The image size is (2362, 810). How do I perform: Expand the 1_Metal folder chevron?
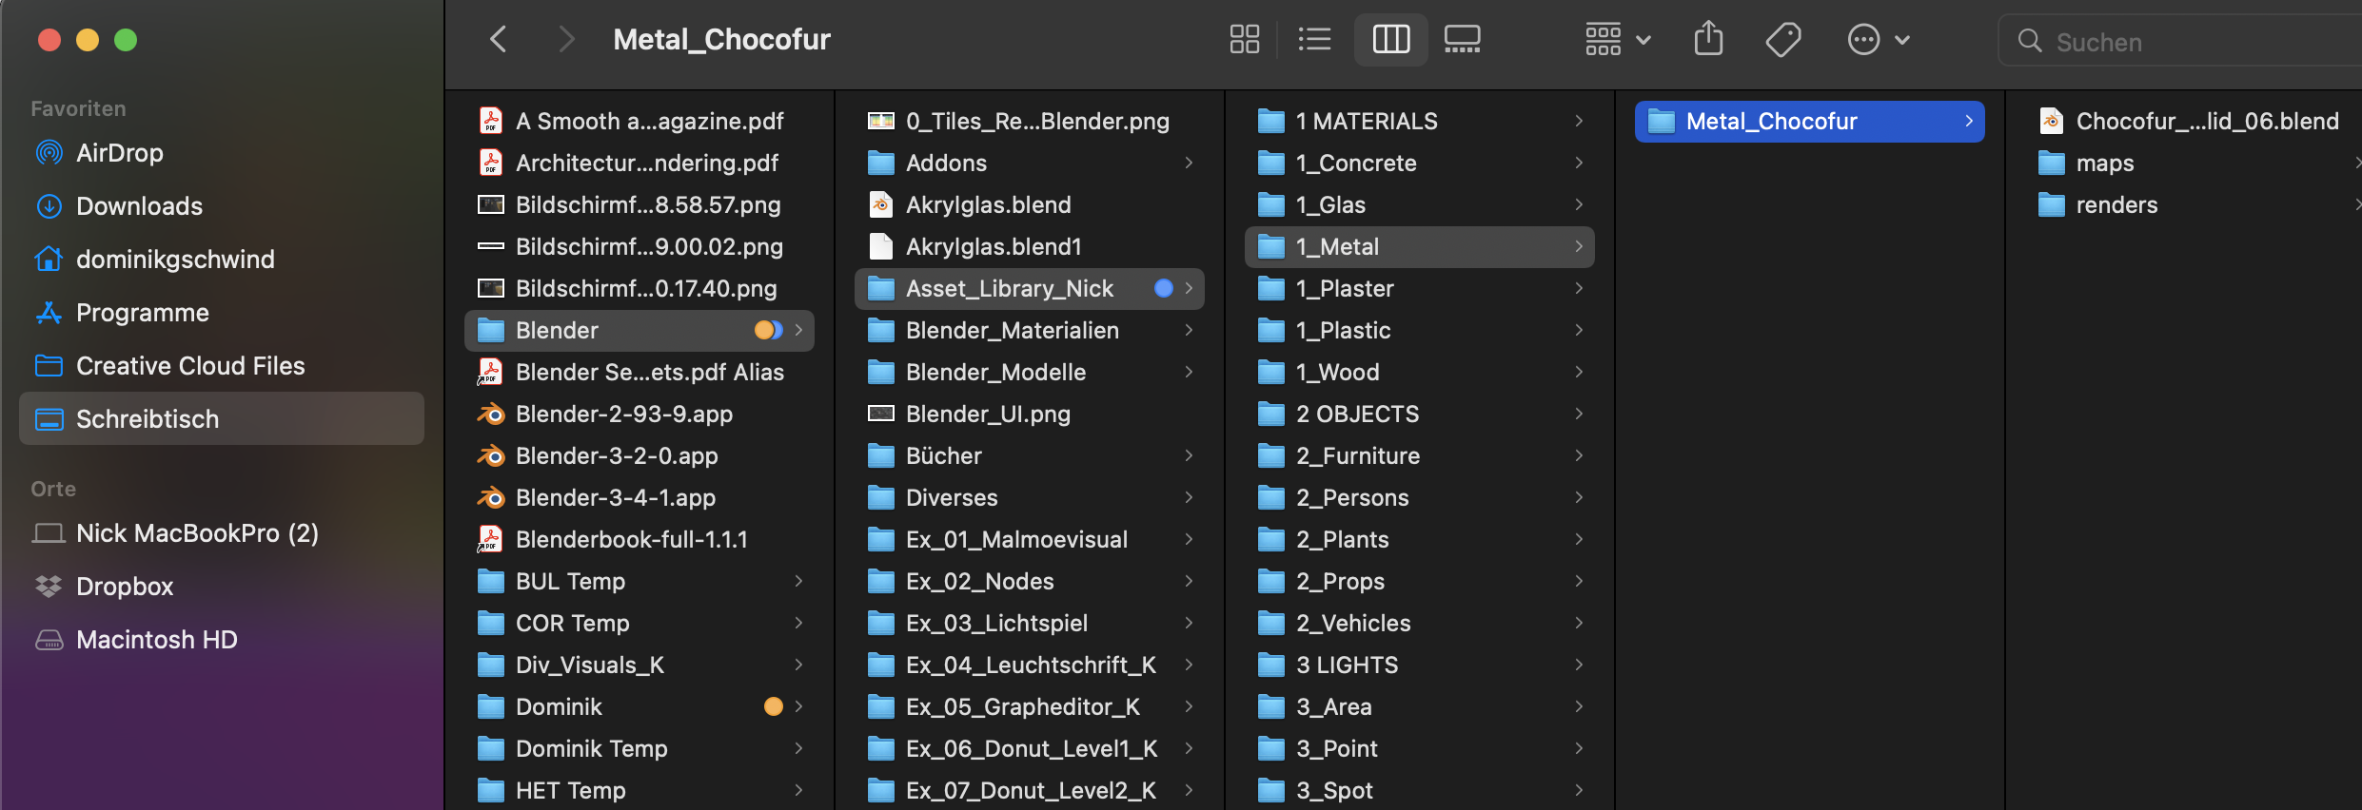[1580, 246]
